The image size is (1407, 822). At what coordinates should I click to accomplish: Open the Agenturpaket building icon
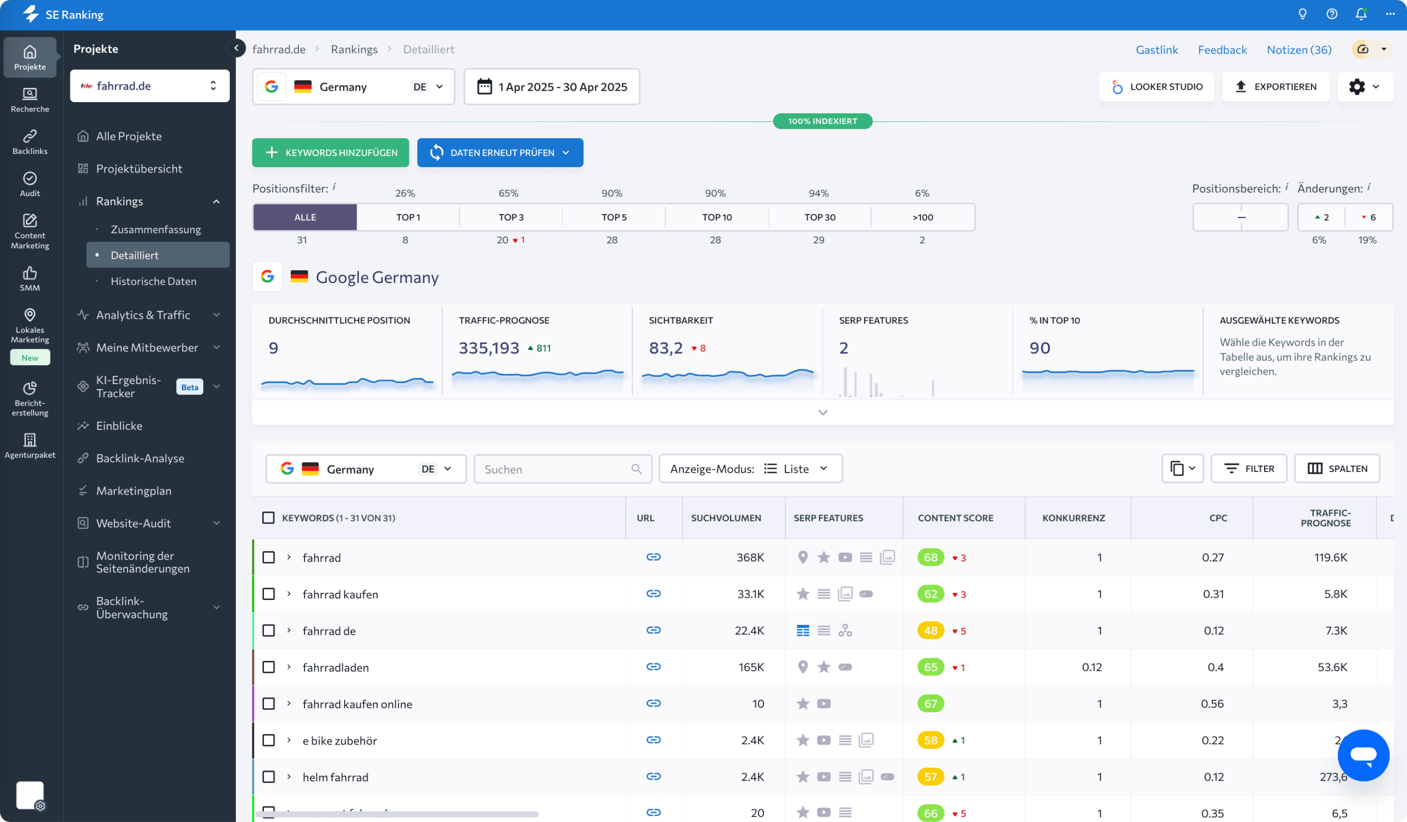click(x=30, y=445)
